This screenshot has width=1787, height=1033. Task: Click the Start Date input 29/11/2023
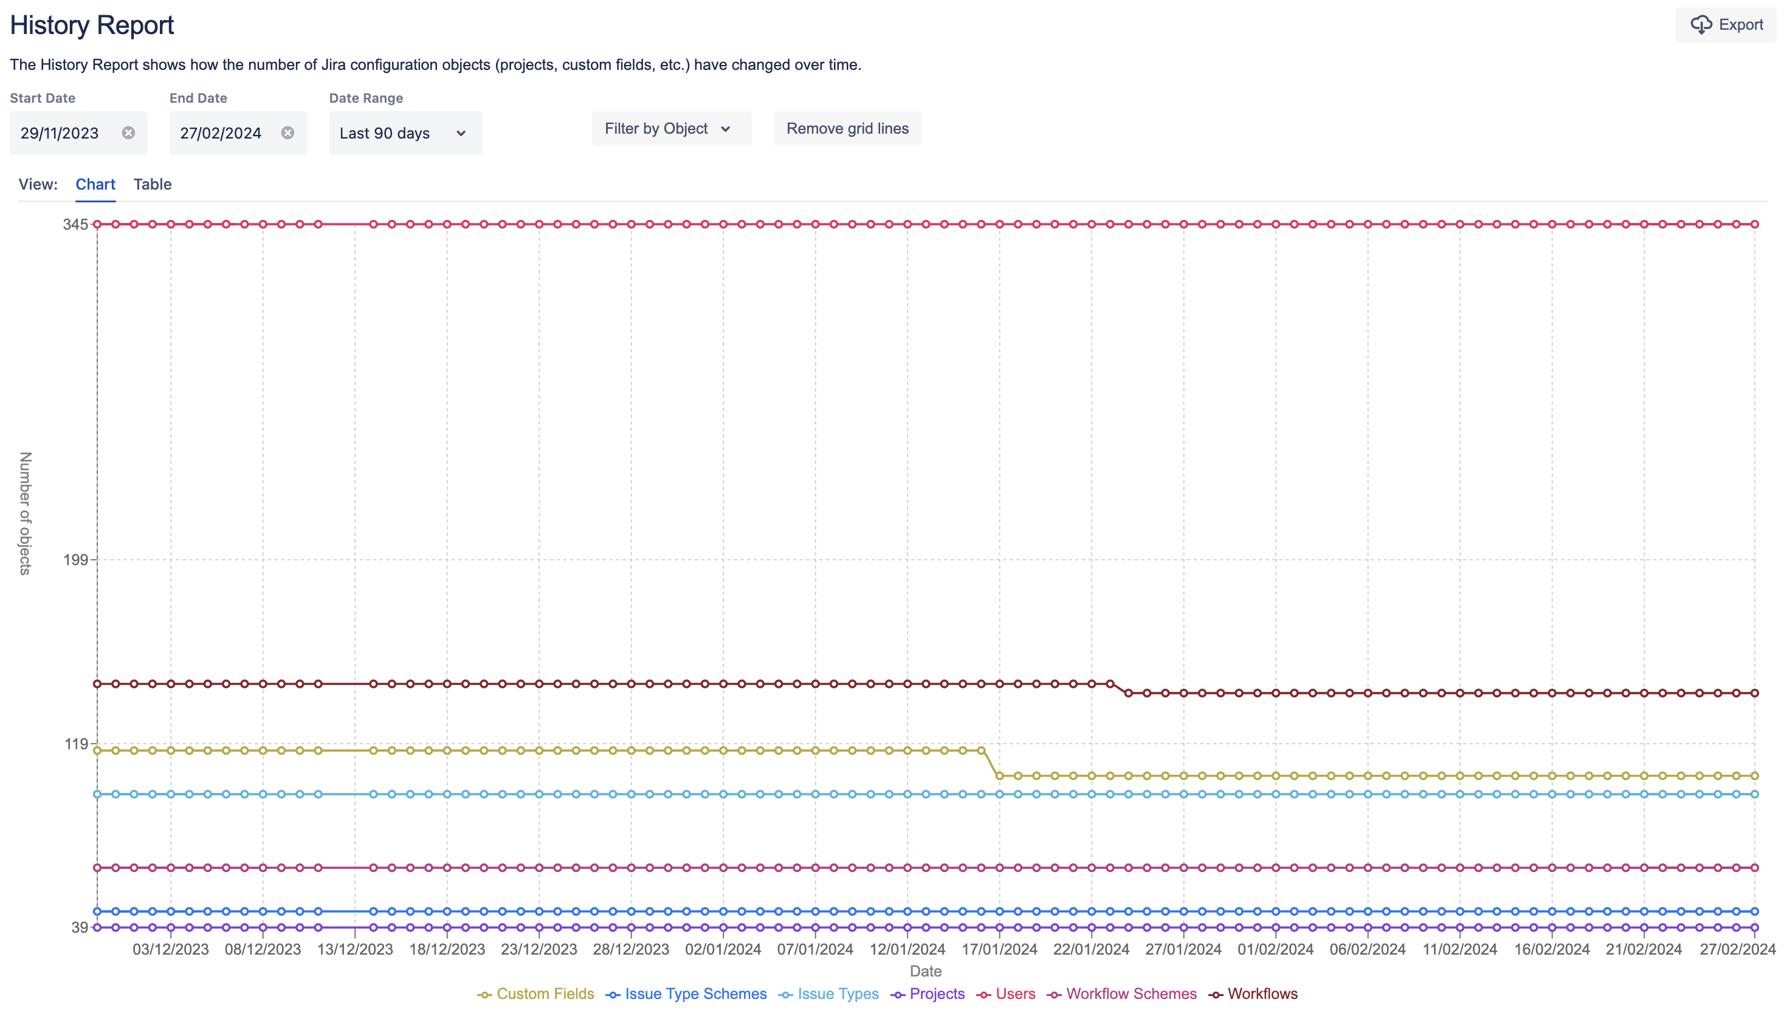coord(60,133)
